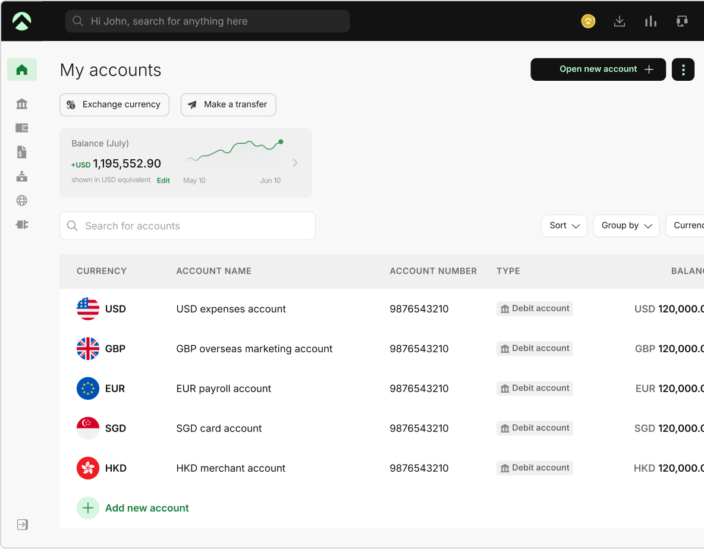
Task: Click the GBP flag icon
Action: [x=88, y=349]
